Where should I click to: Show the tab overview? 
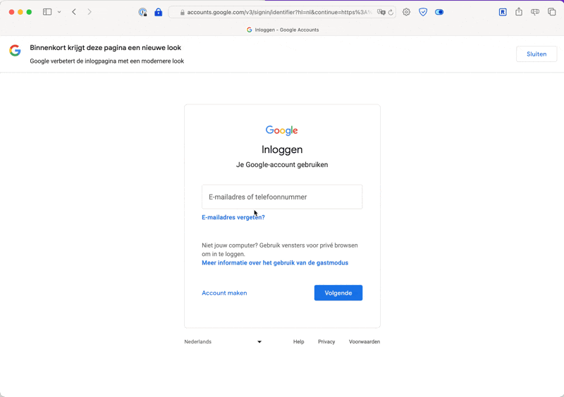552,12
